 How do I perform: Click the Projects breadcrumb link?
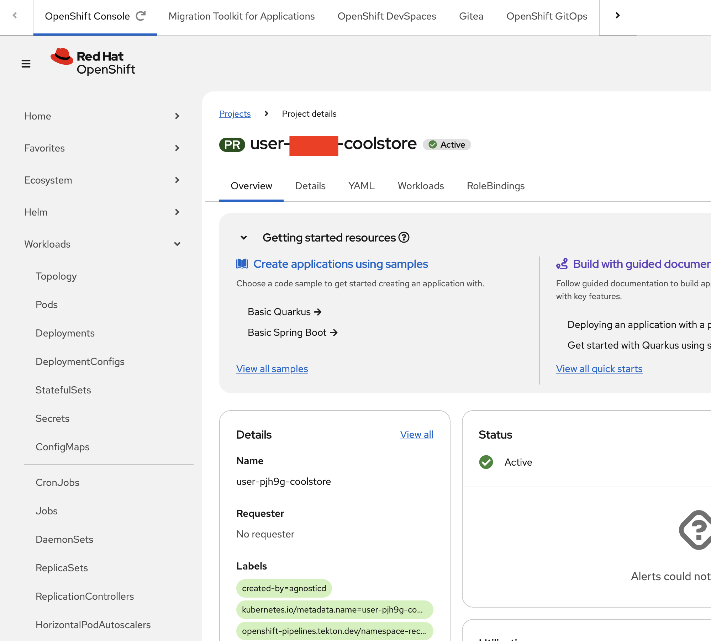(235, 114)
